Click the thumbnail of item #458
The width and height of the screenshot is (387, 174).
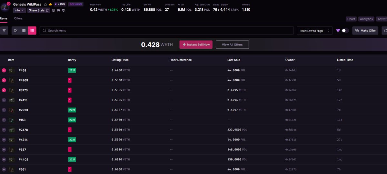click(x=12, y=70)
